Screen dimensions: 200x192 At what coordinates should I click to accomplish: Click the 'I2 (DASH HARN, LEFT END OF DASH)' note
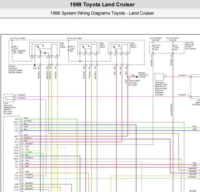click(x=134, y=82)
